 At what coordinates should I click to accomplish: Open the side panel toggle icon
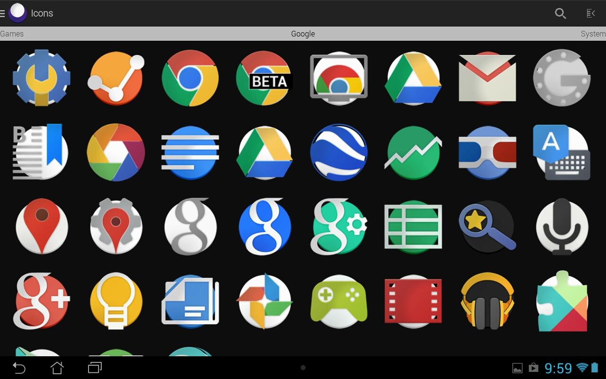click(590, 13)
